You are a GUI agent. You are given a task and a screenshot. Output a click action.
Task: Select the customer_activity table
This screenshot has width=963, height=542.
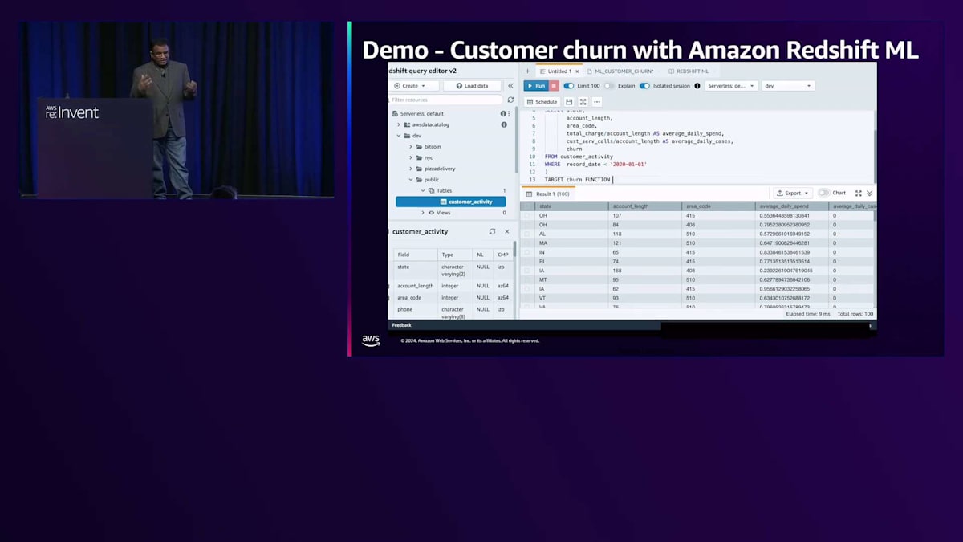pos(451,202)
